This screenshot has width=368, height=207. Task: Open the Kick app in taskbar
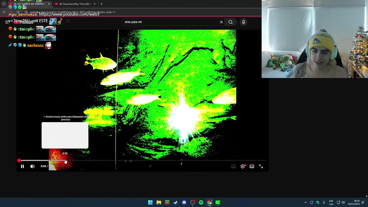(218, 202)
